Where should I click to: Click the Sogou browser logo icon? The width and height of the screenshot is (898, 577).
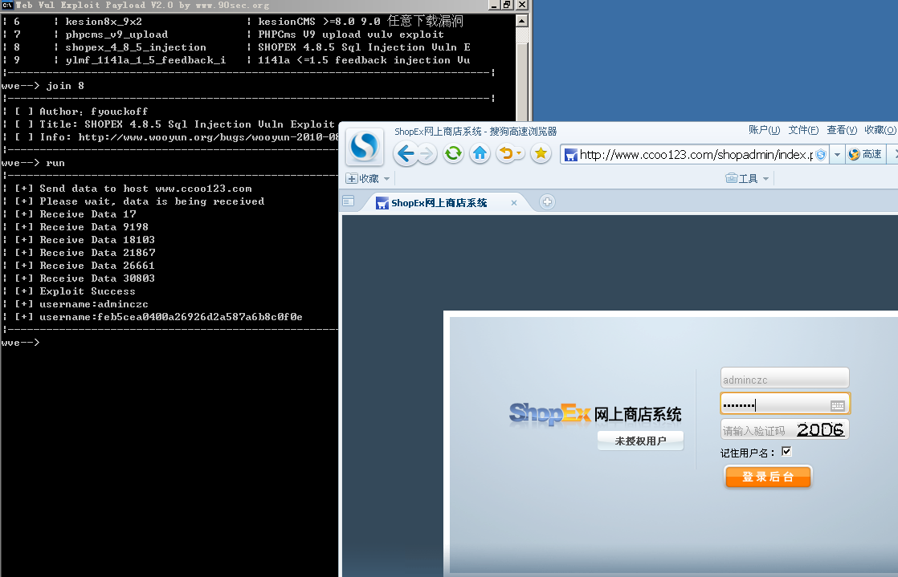(x=364, y=145)
